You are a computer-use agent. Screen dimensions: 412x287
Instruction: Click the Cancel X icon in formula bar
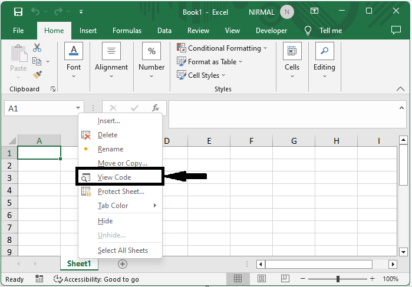click(113, 108)
